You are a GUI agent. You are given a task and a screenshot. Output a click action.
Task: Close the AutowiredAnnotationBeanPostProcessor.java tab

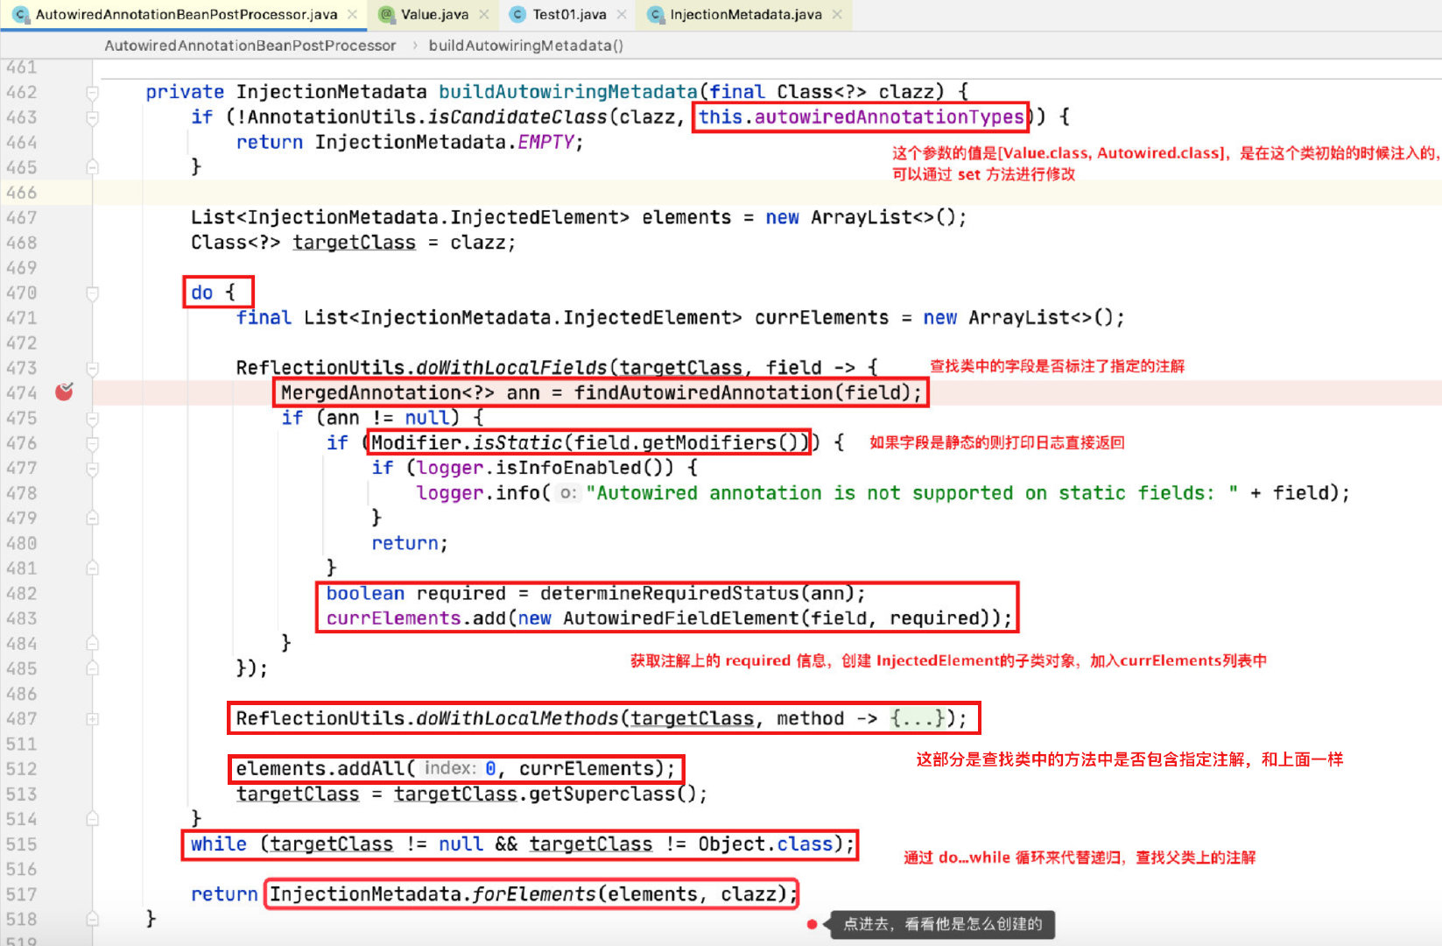tap(352, 15)
